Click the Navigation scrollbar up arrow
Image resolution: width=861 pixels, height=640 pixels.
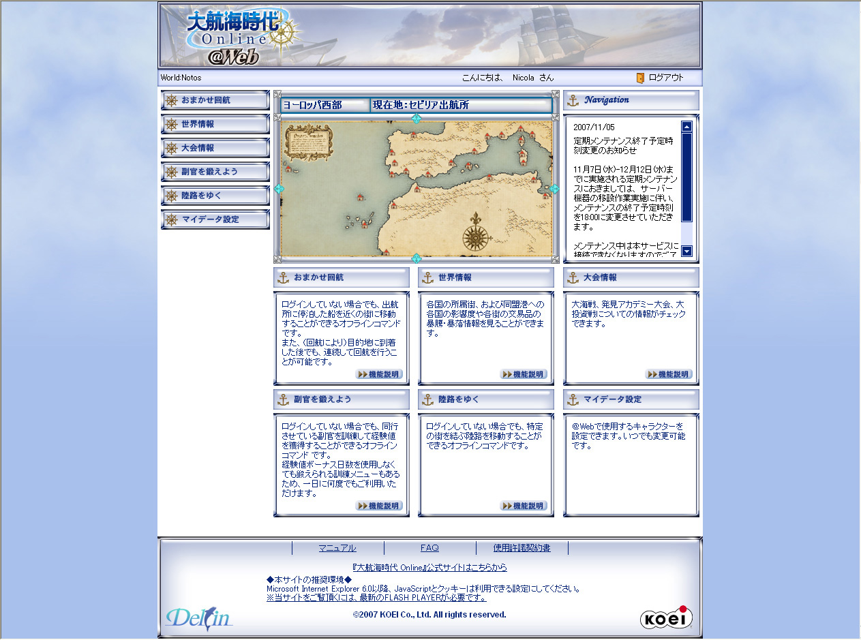pos(686,126)
